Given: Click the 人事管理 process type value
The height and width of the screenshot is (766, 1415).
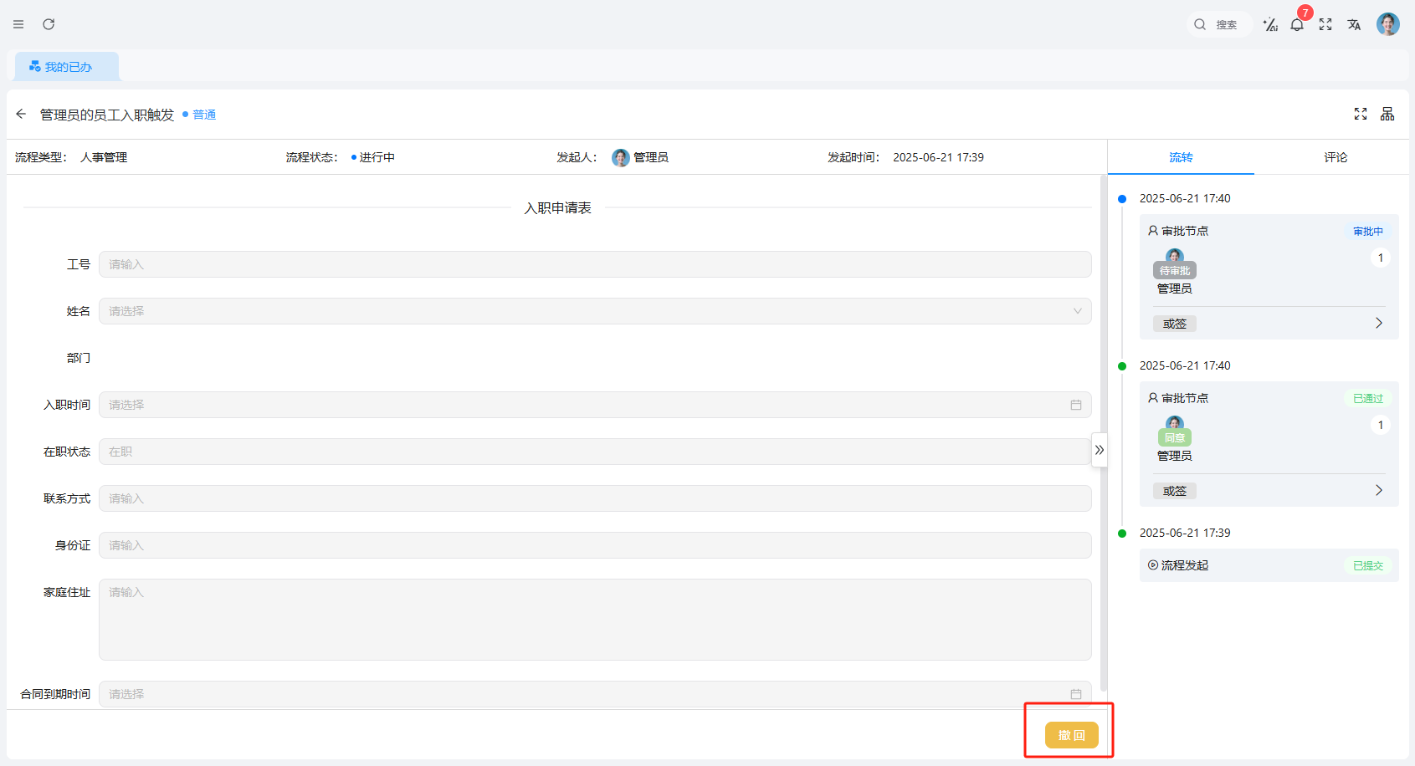Looking at the screenshot, I should click(104, 157).
